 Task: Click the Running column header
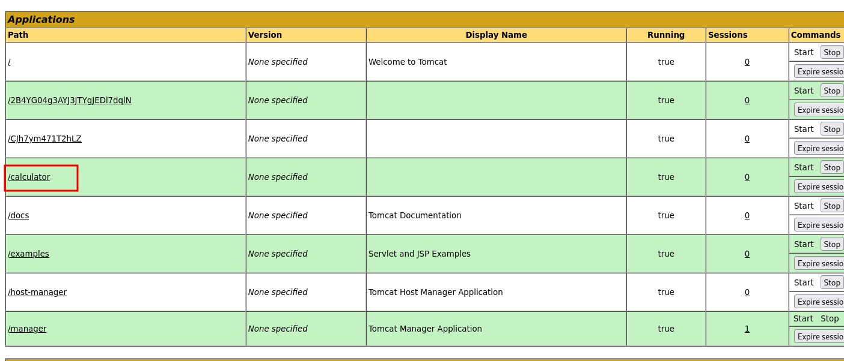point(666,35)
